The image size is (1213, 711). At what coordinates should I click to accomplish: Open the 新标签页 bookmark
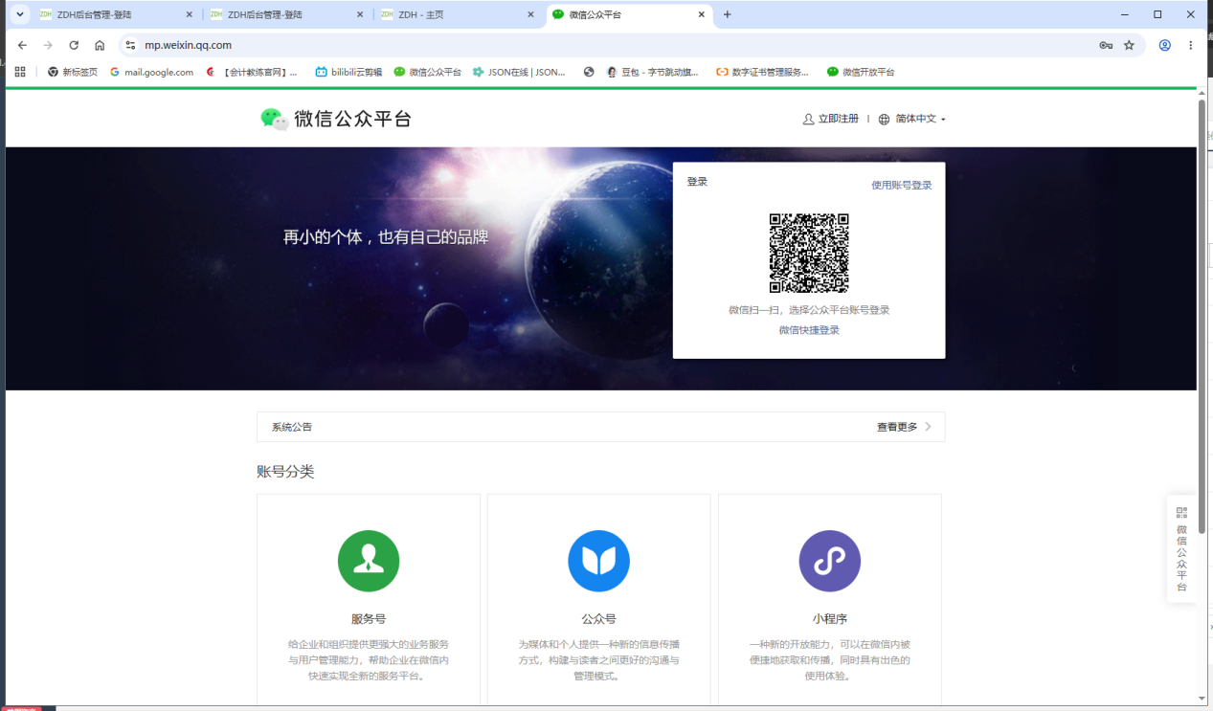[x=73, y=72]
